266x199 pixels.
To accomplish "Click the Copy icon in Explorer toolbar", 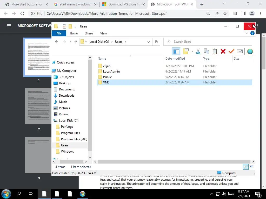I will click(207, 51).
